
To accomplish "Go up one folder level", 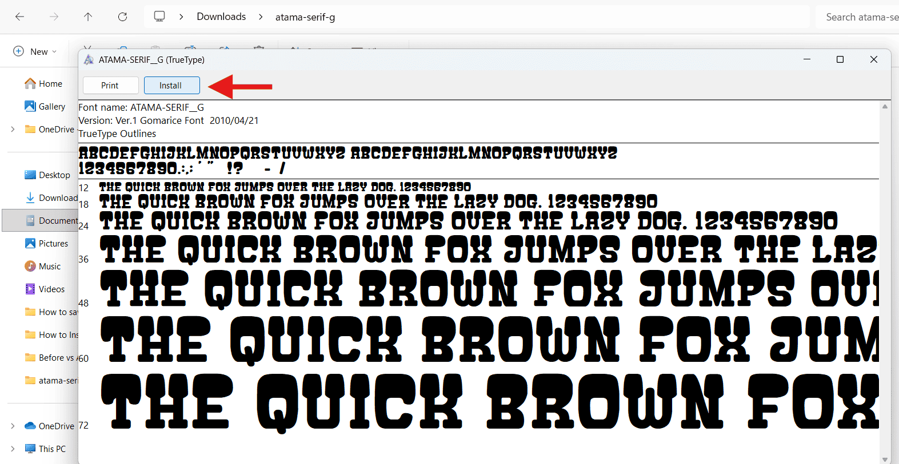I will [x=88, y=17].
